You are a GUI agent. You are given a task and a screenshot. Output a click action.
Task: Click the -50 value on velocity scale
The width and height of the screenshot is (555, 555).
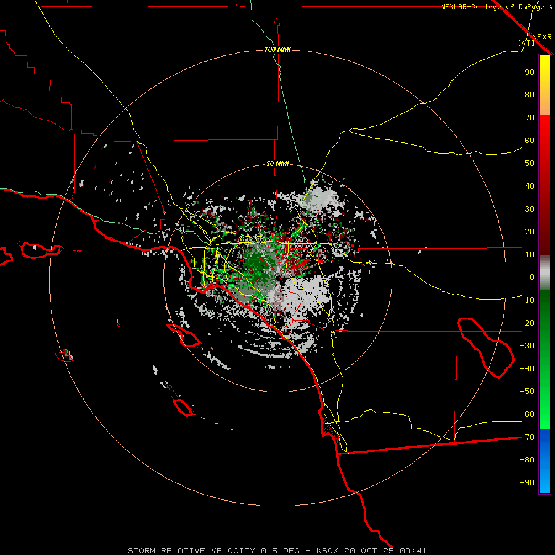tap(527, 392)
